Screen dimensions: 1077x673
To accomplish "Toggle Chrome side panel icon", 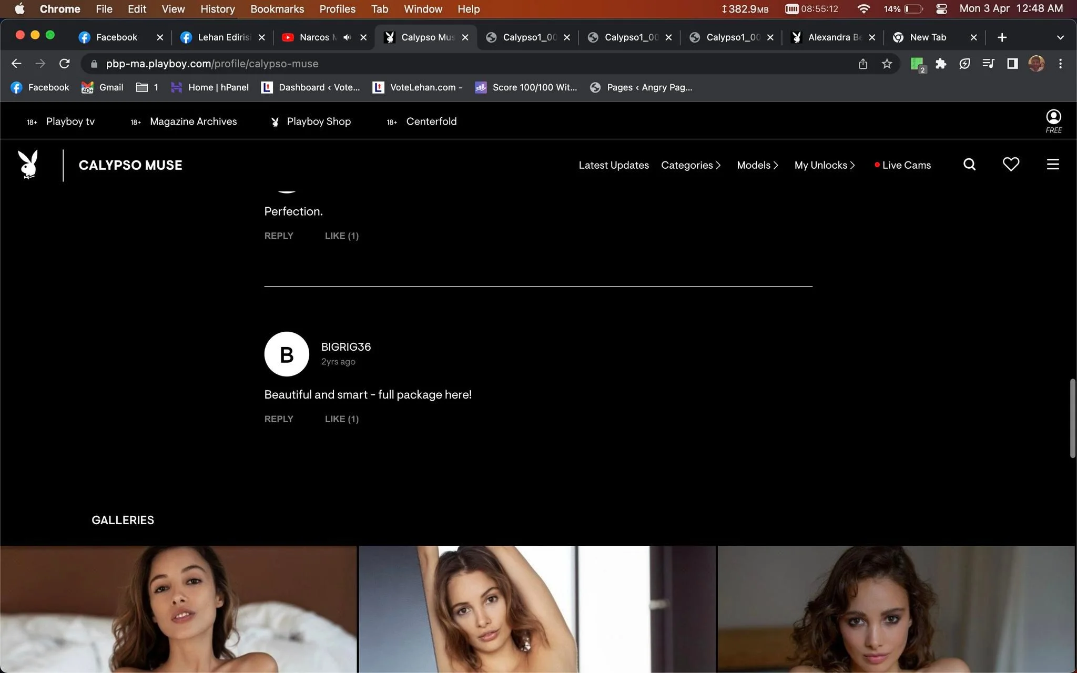I will (1012, 64).
